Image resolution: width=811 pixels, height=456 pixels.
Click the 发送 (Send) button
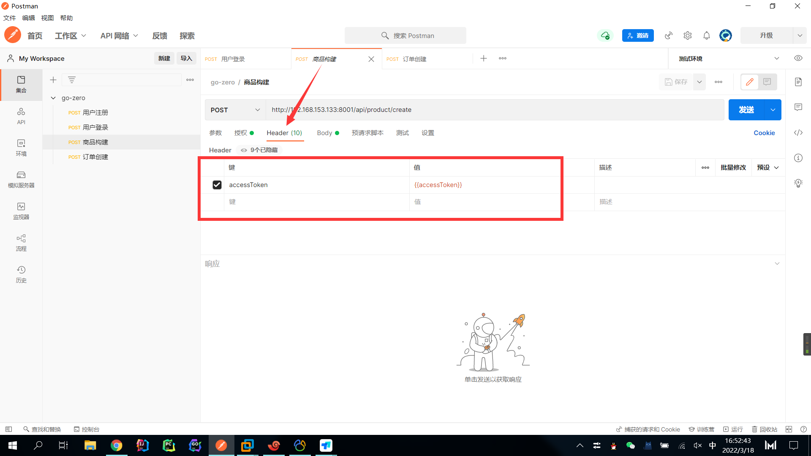748,109
